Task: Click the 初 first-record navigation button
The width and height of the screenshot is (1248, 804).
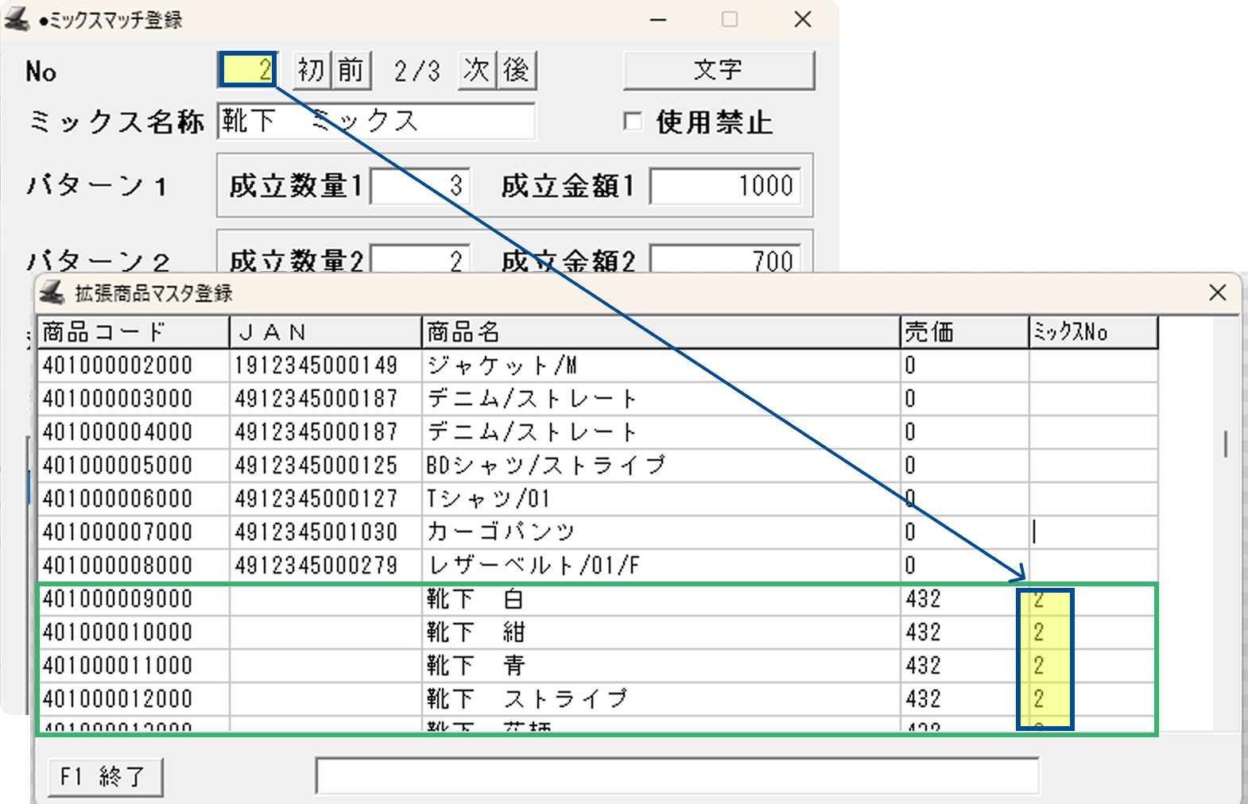Action: click(x=311, y=70)
